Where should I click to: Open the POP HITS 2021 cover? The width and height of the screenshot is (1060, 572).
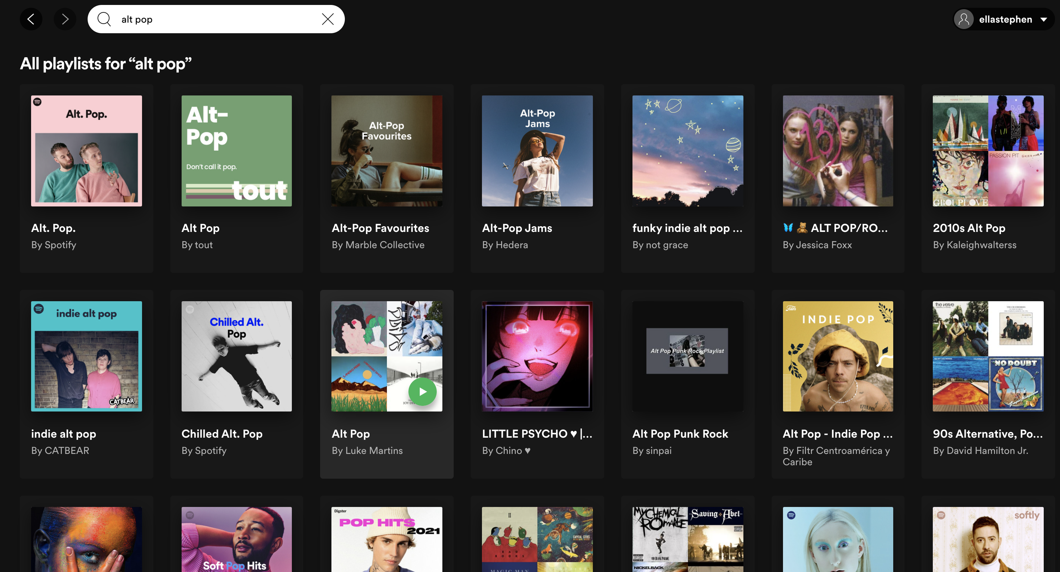point(387,539)
